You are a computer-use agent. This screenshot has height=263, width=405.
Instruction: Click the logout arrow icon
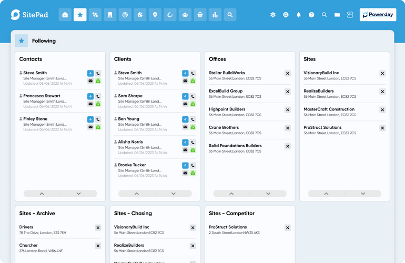coord(350,15)
